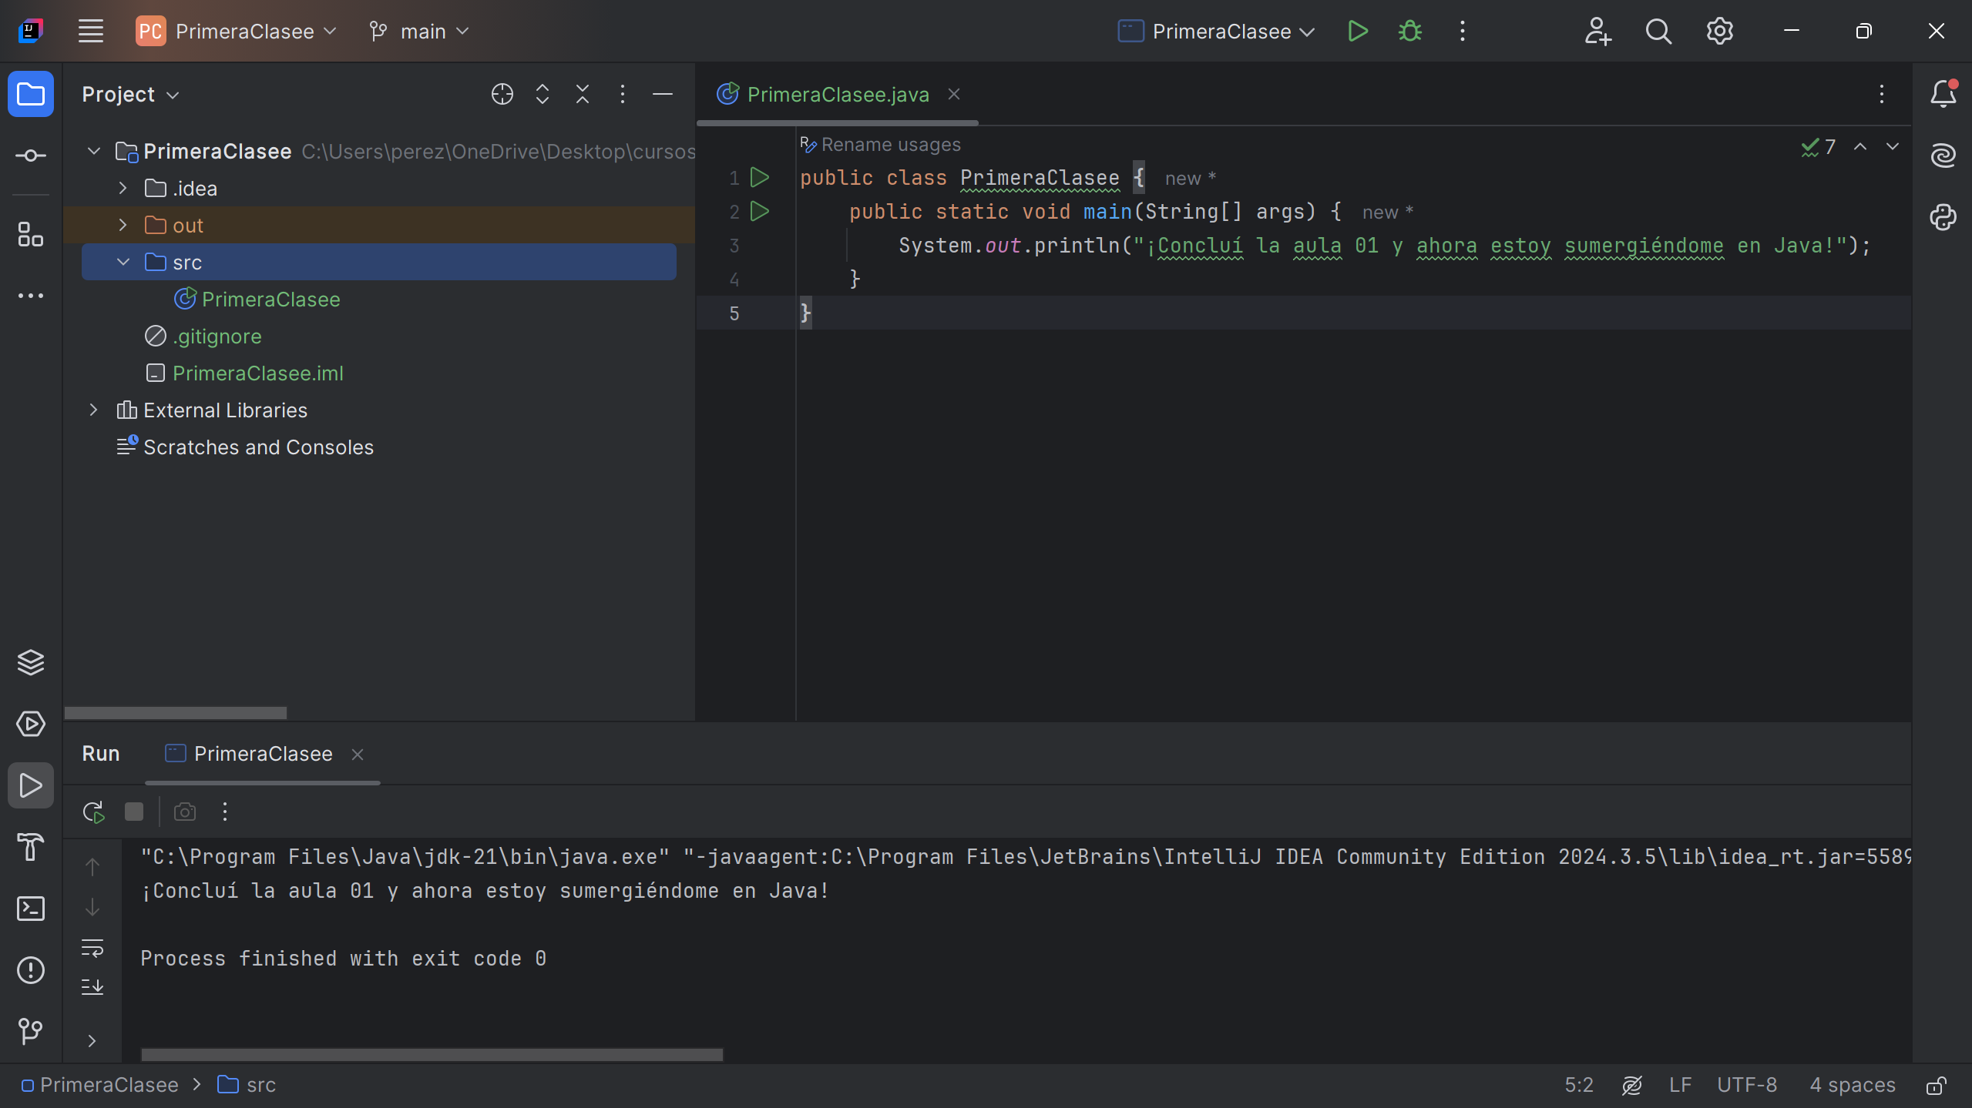The height and width of the screenshot is (1108, 1972).
Task: Expand the out folder
Action: click(123, 225)
